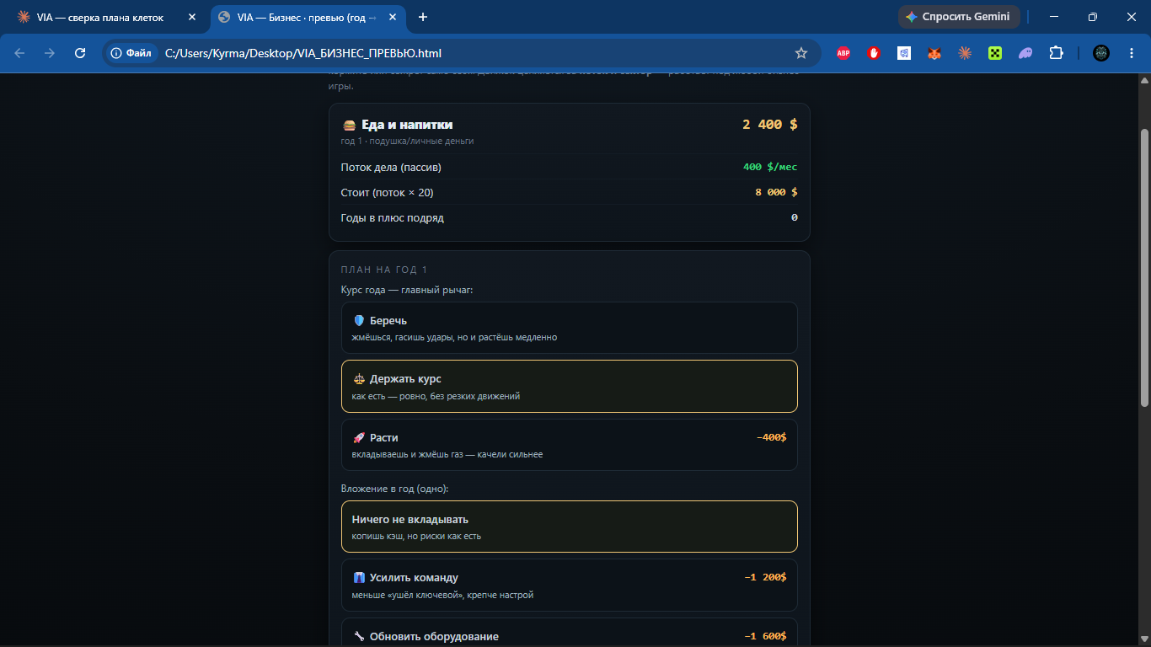Click the white square extension icon
The height and width of the screenshot is (647, 1151).
pos(904,53)
